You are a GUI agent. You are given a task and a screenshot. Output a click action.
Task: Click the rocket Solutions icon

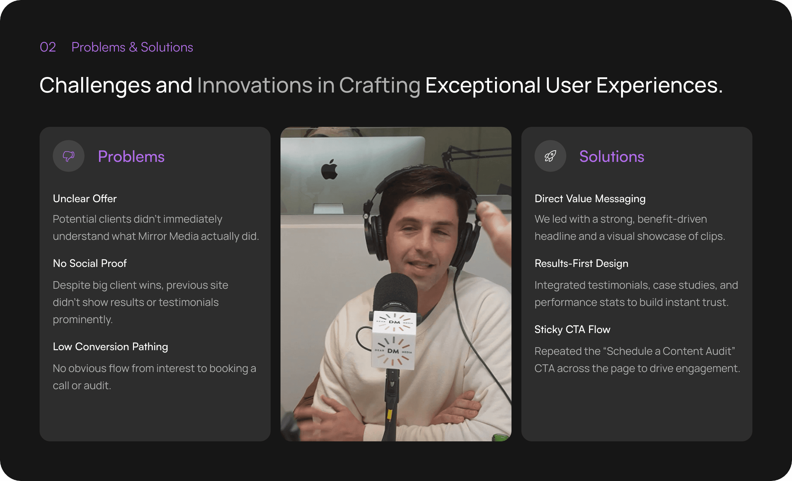(x=550, y=156)
